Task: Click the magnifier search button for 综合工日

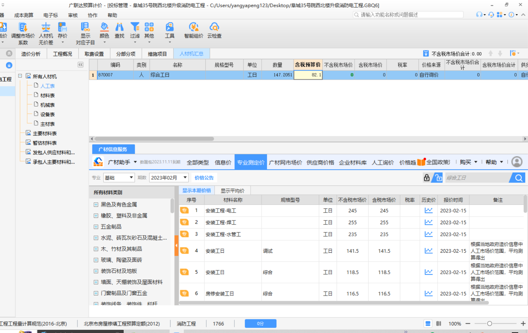Action: pos(518,178)
